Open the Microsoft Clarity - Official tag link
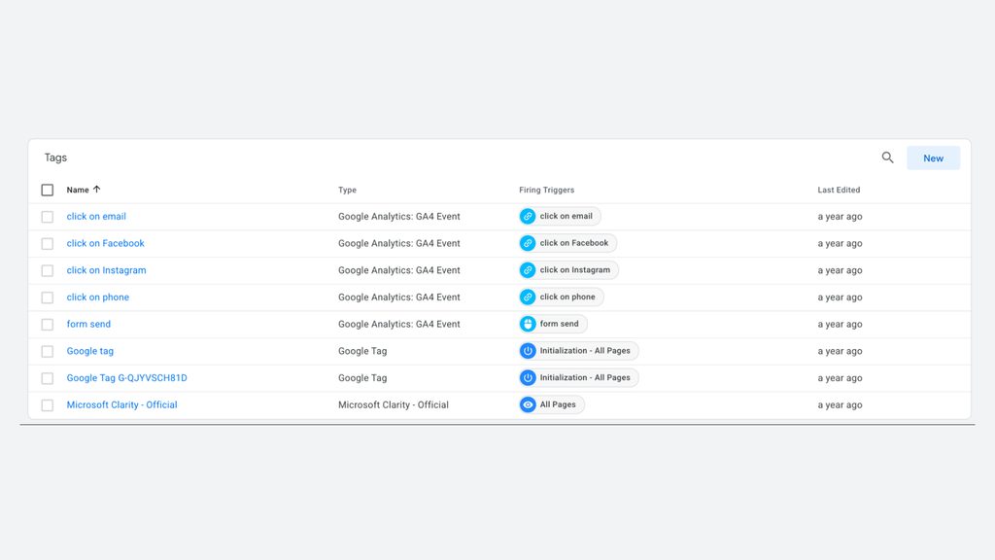The height and width of the screenshot is (560, 995). pyautogui.click(x=121, y=404)
